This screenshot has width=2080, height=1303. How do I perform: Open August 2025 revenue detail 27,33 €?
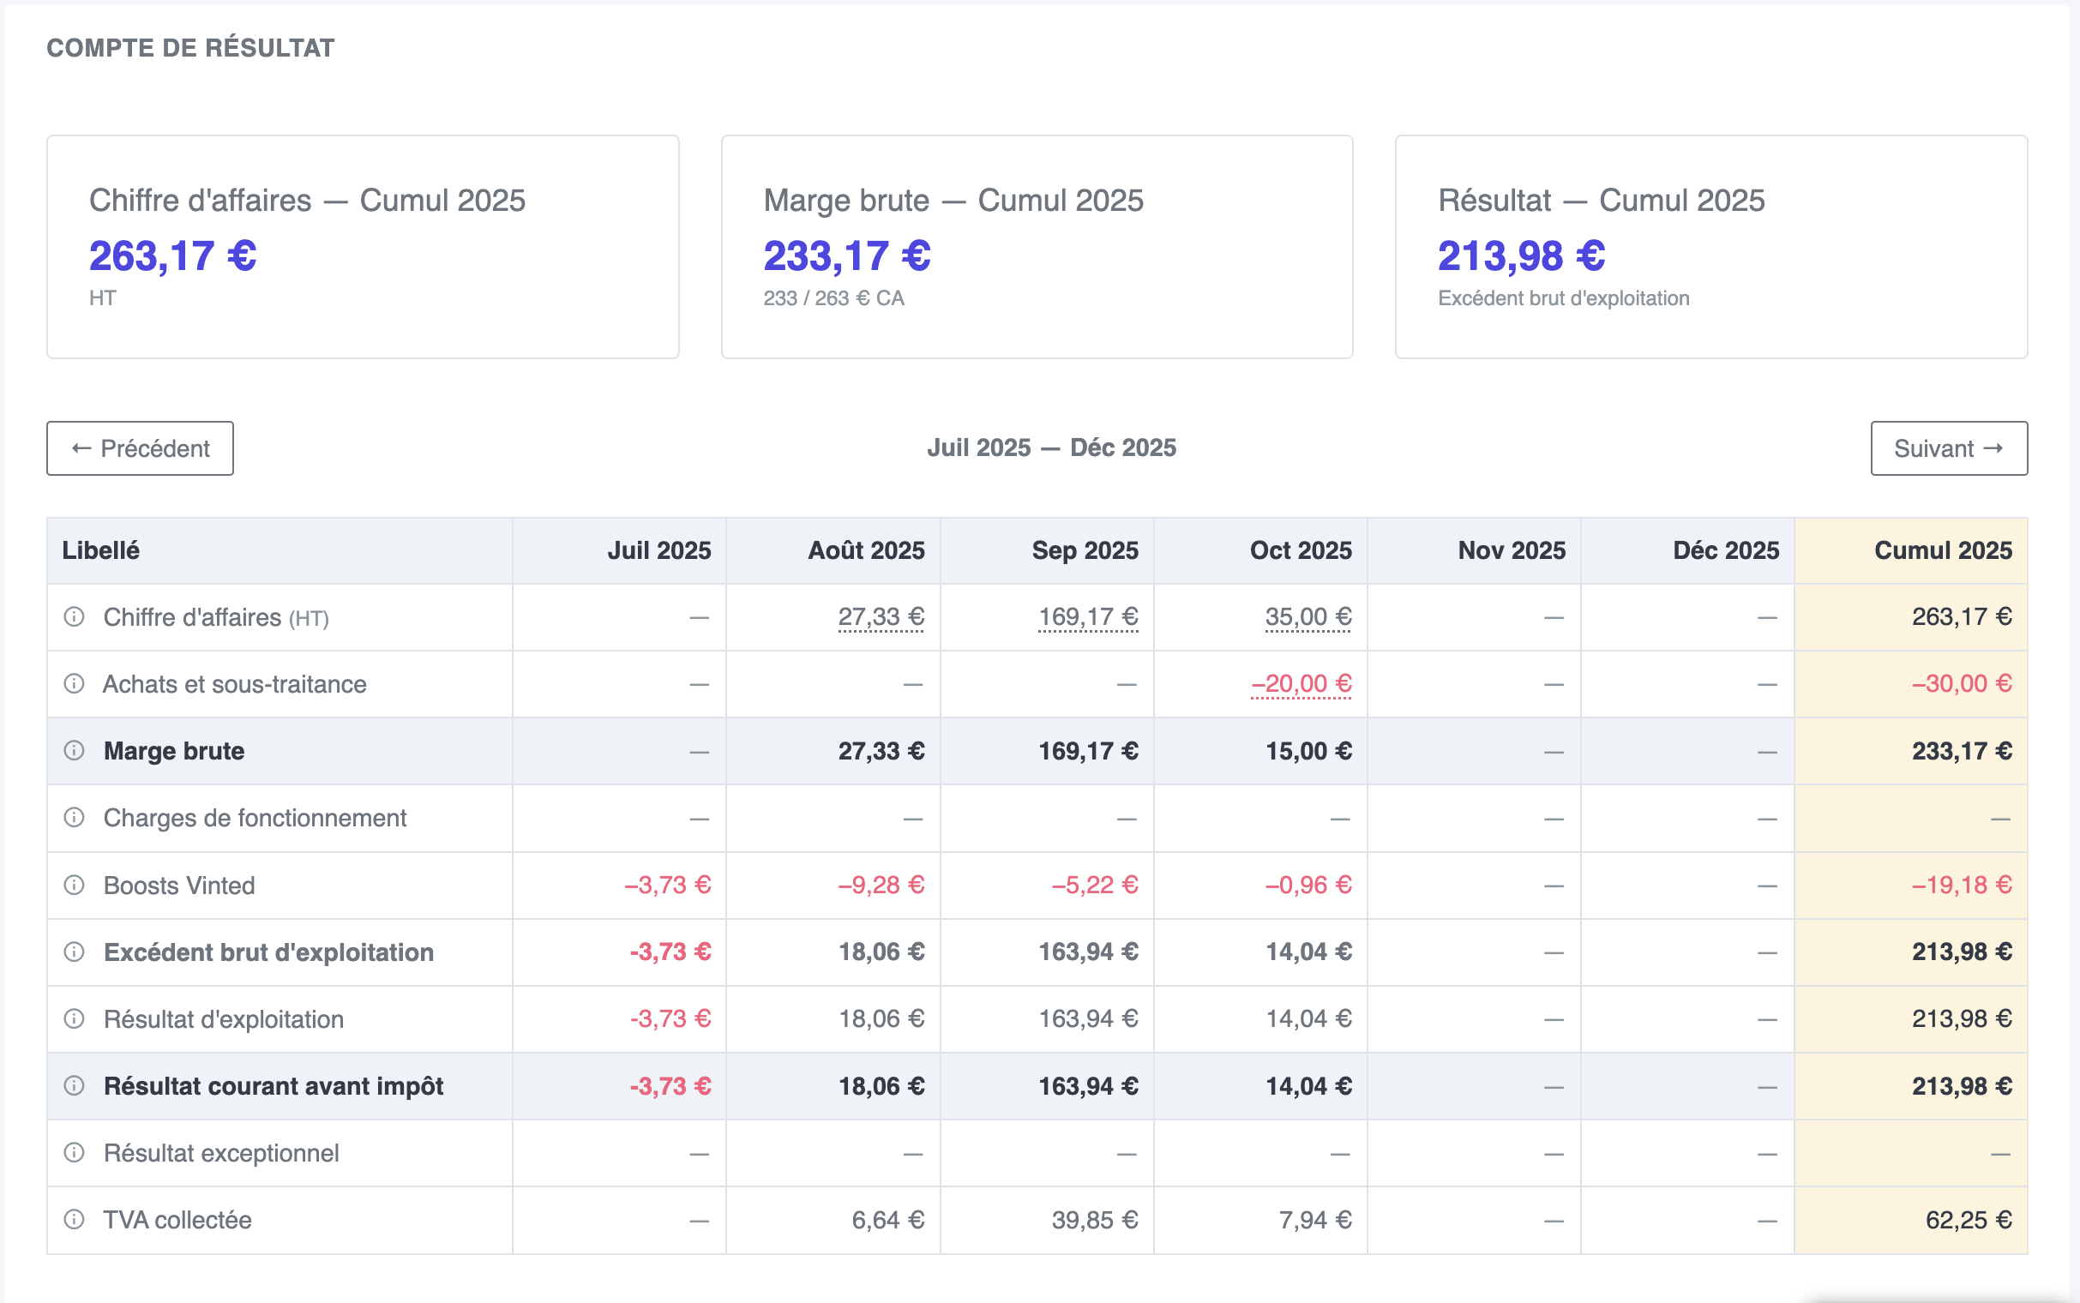(x=881, y=617)
